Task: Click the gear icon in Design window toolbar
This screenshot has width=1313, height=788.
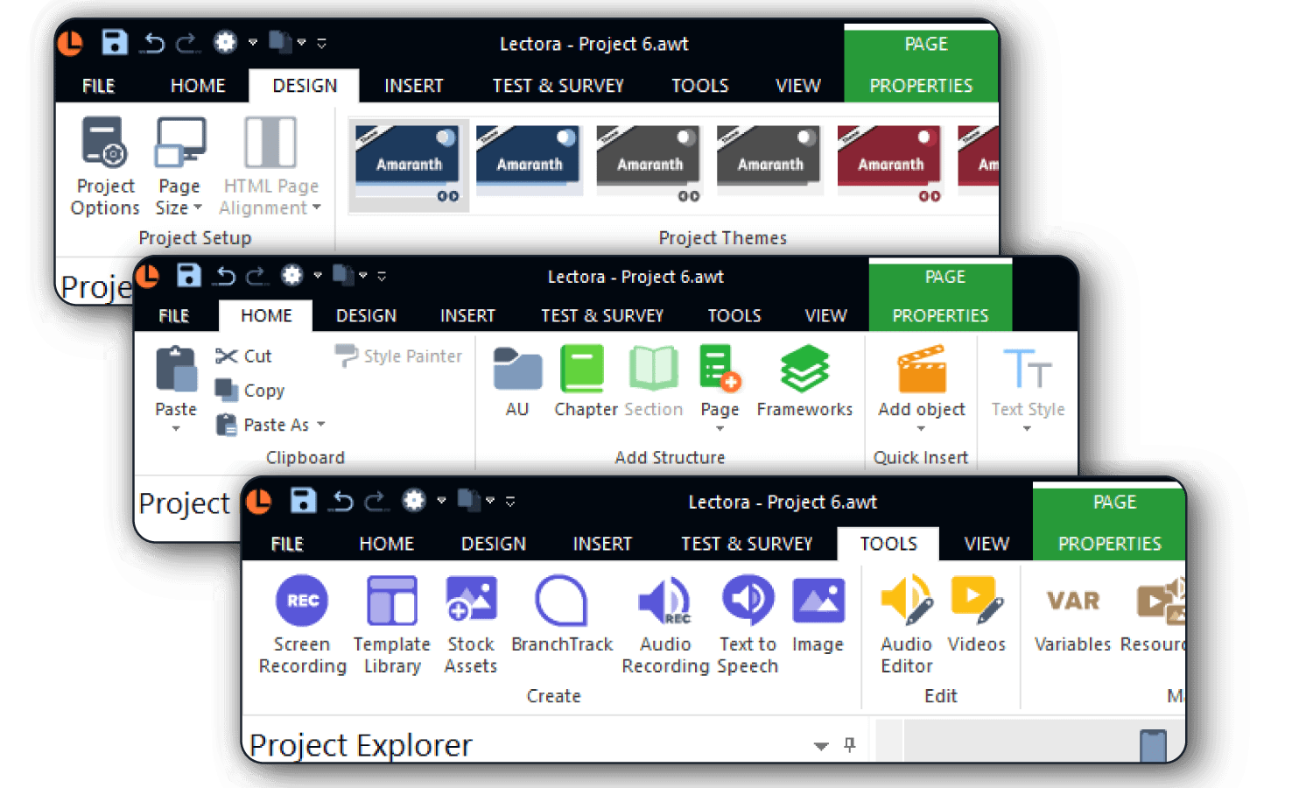Action: point(225,42)
